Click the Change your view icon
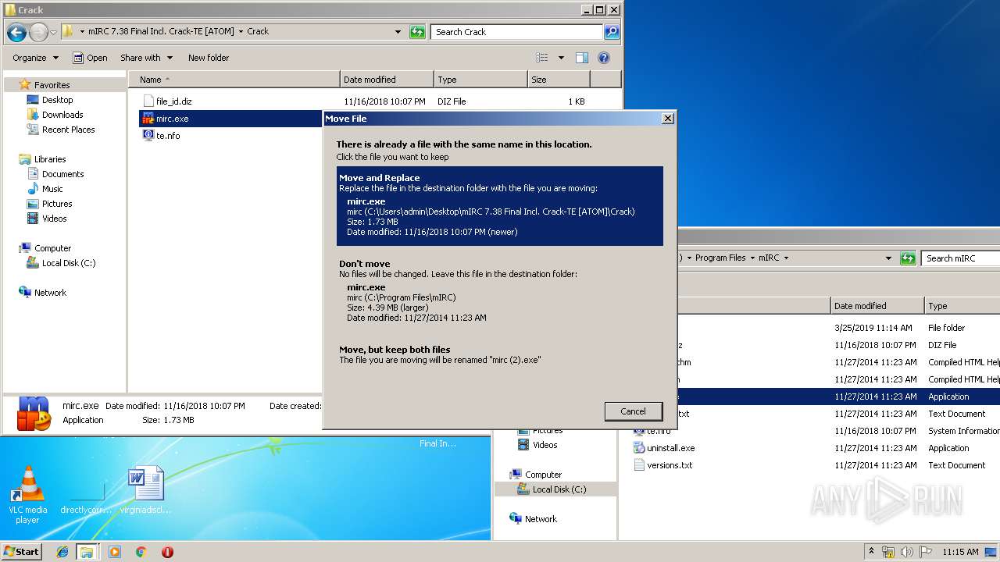The height and width of the screenshot is (562, 1000). [x=542, y=58]
